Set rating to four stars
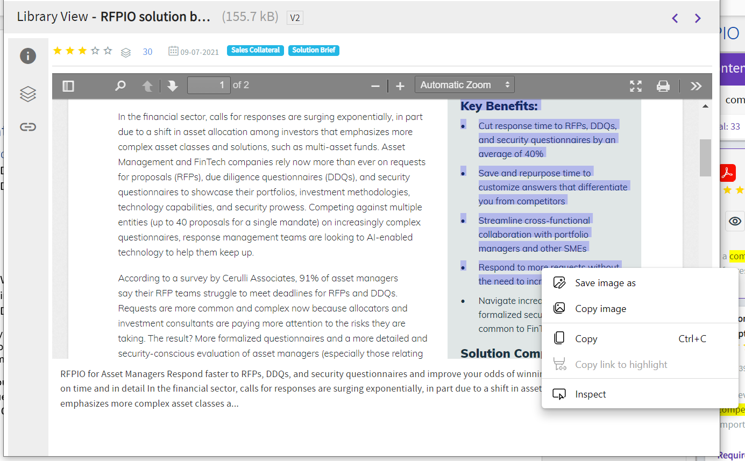Viewport: 745px width, 461px height. click(95, 51)
